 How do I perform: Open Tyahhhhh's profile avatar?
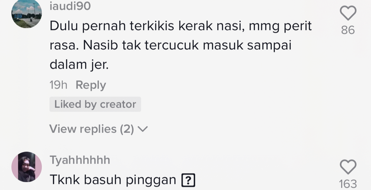[x=27, y=167]
